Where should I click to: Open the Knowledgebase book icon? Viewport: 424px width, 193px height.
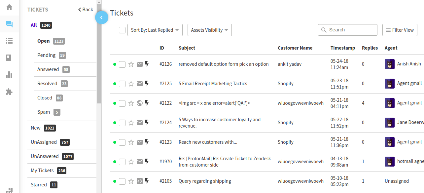pos(9,58)
